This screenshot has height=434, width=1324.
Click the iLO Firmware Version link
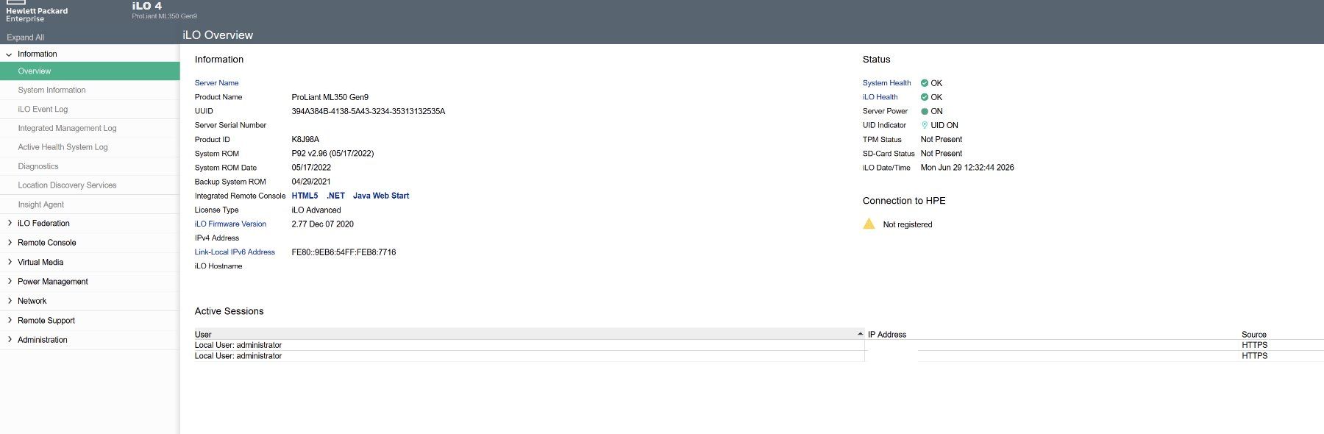[230, 224]
